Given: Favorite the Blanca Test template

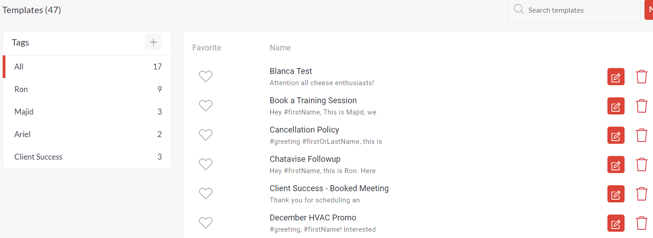Looking at the screenshot, I should [206, 77].
